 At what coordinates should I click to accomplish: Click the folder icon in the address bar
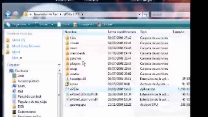26,14
